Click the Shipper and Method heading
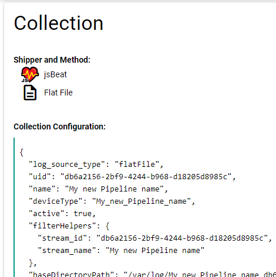276x277 pixels. pos(52,60)
